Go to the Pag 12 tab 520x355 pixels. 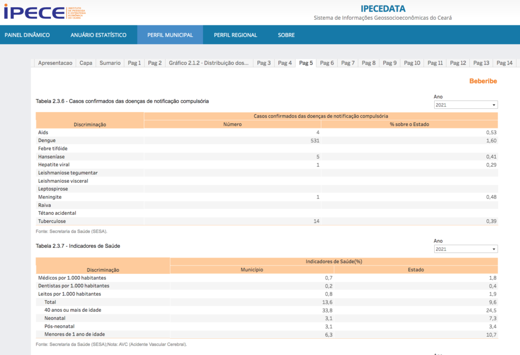pyautogui.click(x=458, y=63)
